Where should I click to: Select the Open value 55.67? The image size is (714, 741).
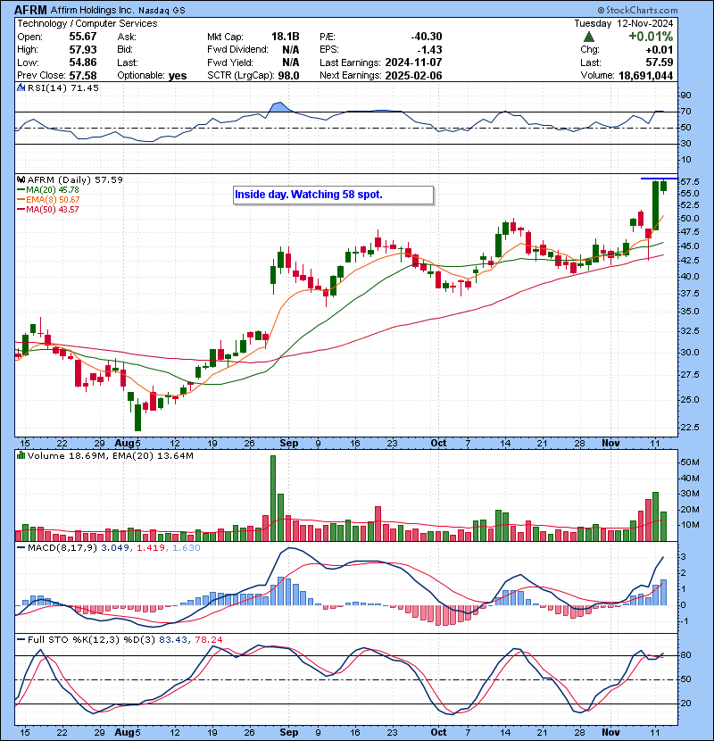pyautogui.click(x=83, y=37)
